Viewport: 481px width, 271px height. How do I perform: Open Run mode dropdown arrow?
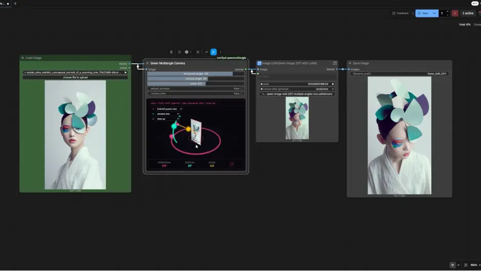434,13
